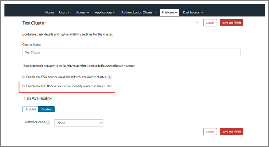269x147 pixels.
Task: Go to the Home page
Action: click(x=49, y=12)
